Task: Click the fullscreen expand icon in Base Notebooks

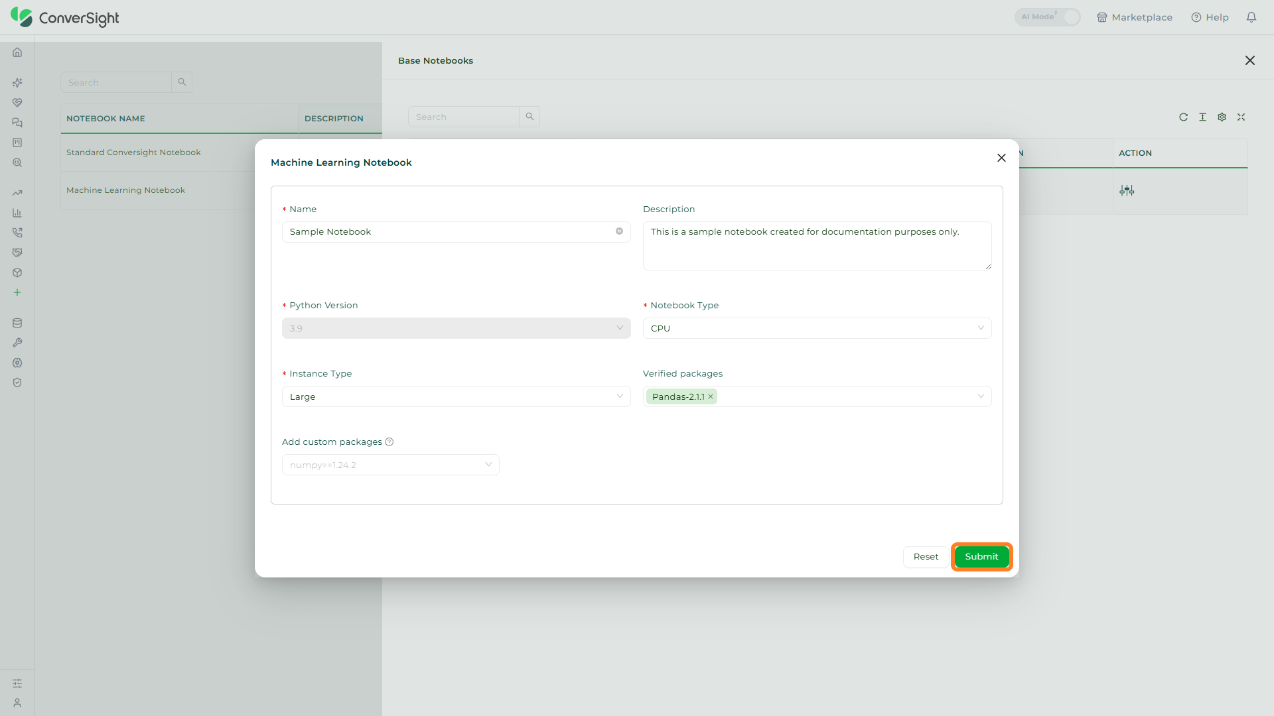Action: point(1241,117)
